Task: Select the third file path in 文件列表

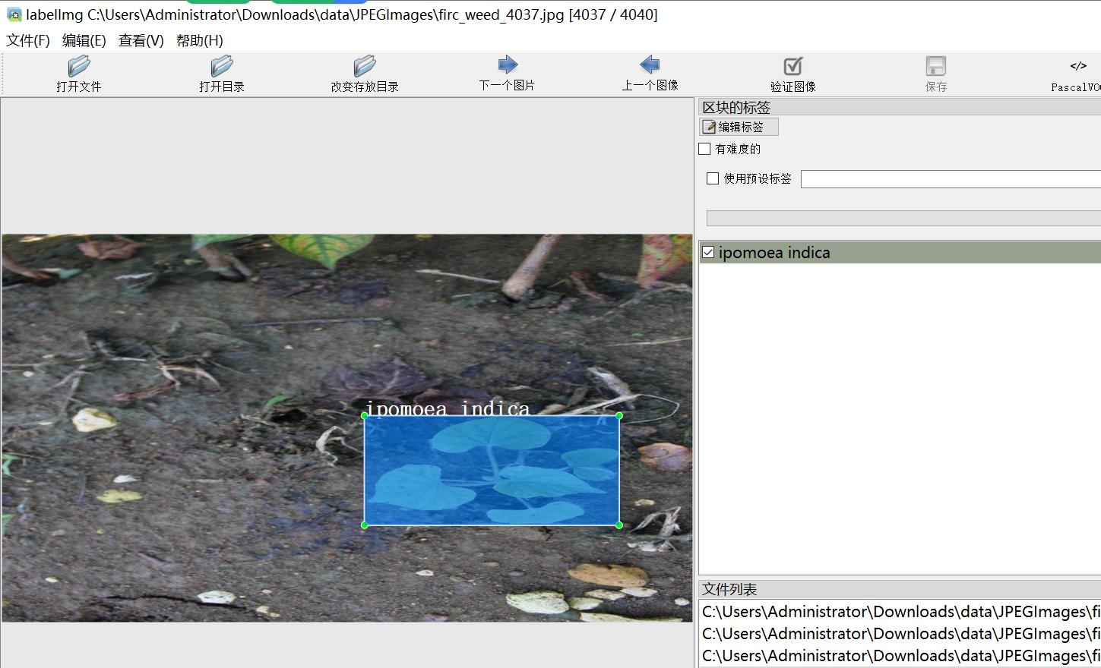Action: tap(900, 656)
